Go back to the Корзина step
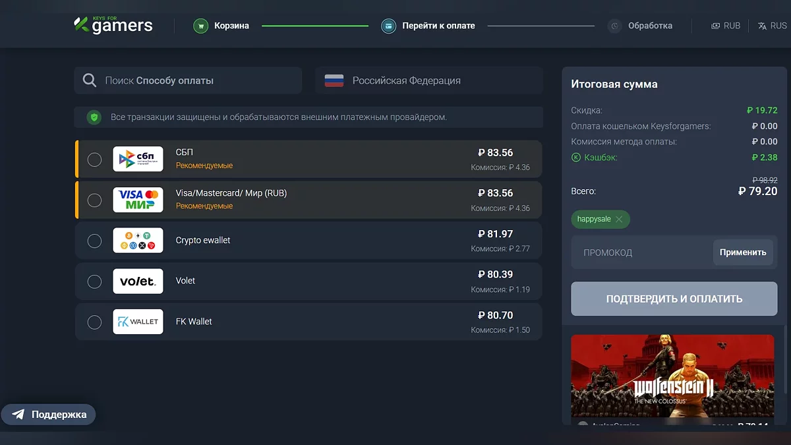 tap(231, 26)
